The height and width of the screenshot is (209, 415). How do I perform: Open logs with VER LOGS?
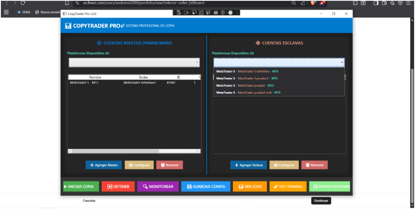click(250, 186)
